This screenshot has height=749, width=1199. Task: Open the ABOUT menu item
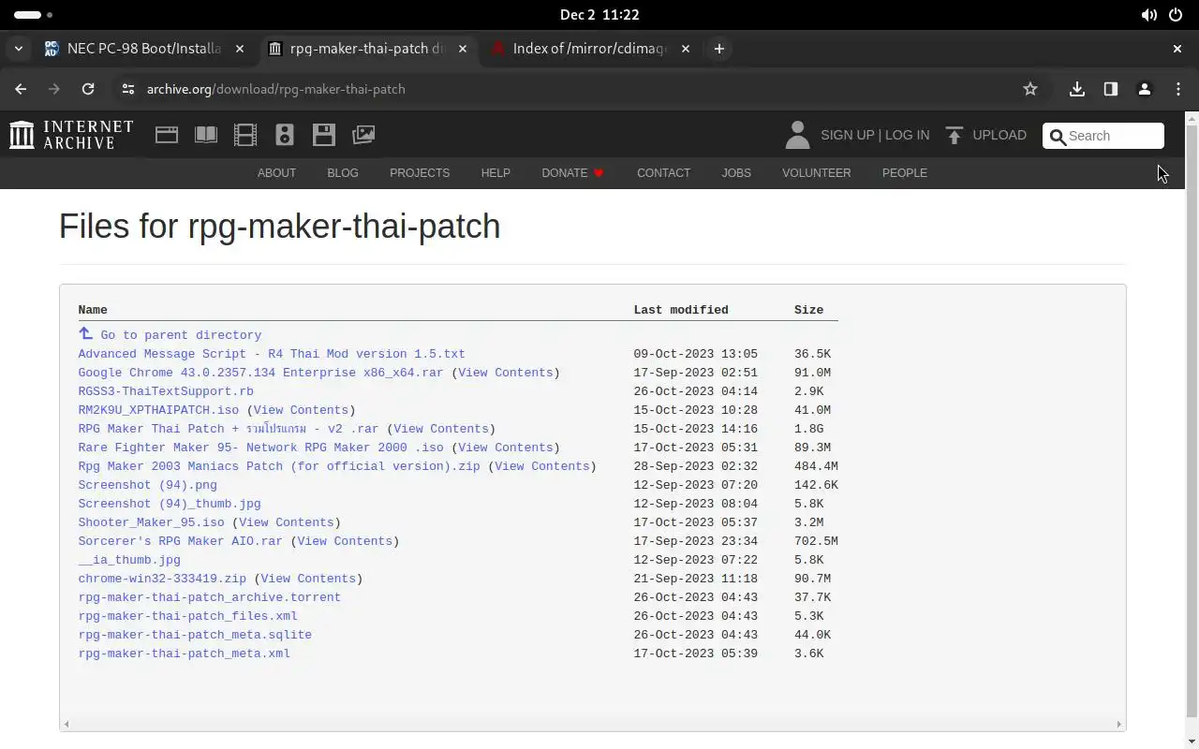(276, 173)
